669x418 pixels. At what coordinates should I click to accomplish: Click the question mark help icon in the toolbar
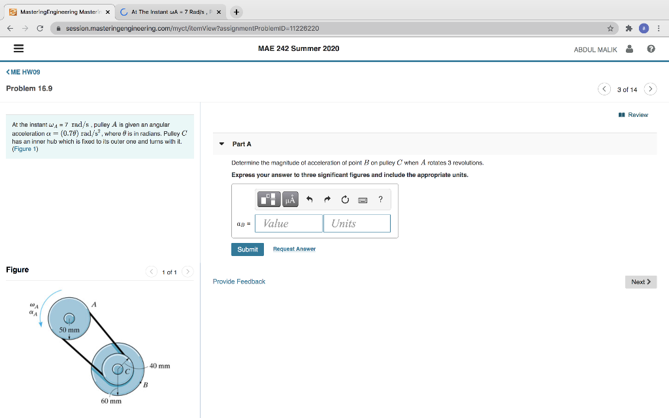click(x=380, y=199)
